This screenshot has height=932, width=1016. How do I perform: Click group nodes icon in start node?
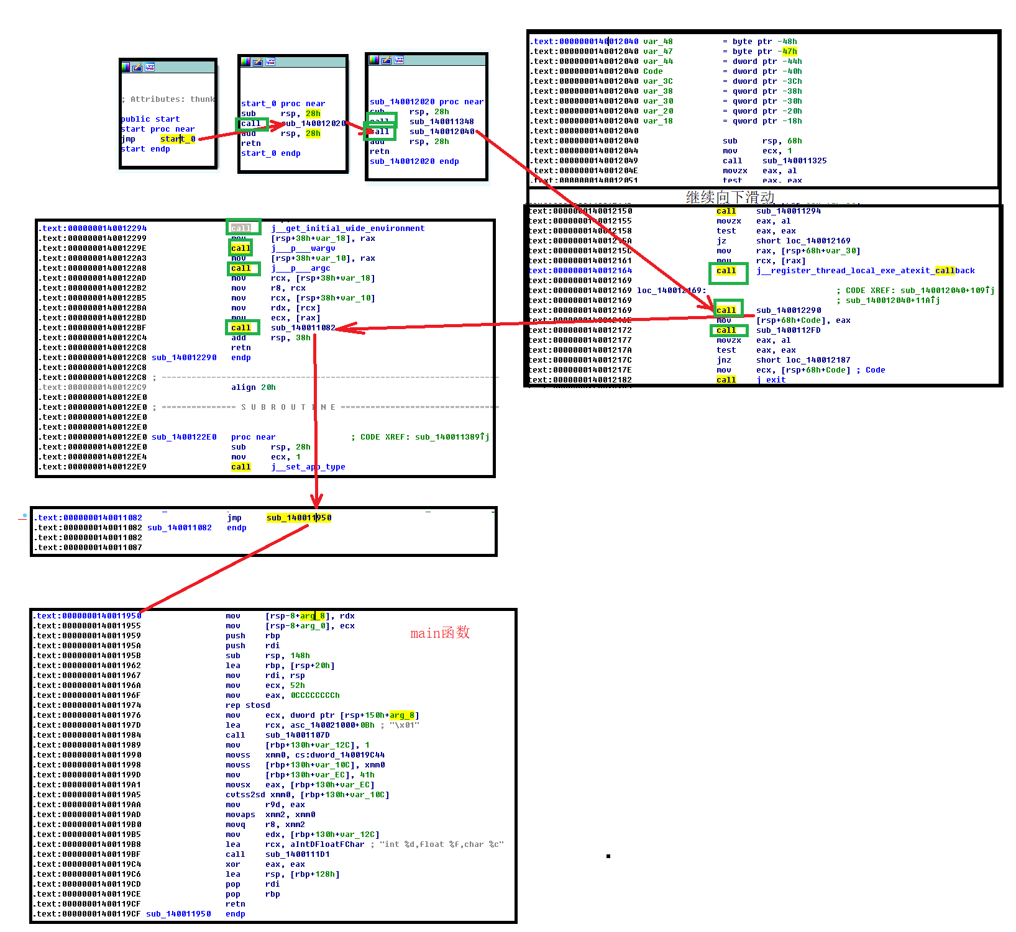point(150,67)
